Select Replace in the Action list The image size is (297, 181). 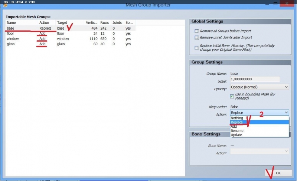tap(237, 122)
